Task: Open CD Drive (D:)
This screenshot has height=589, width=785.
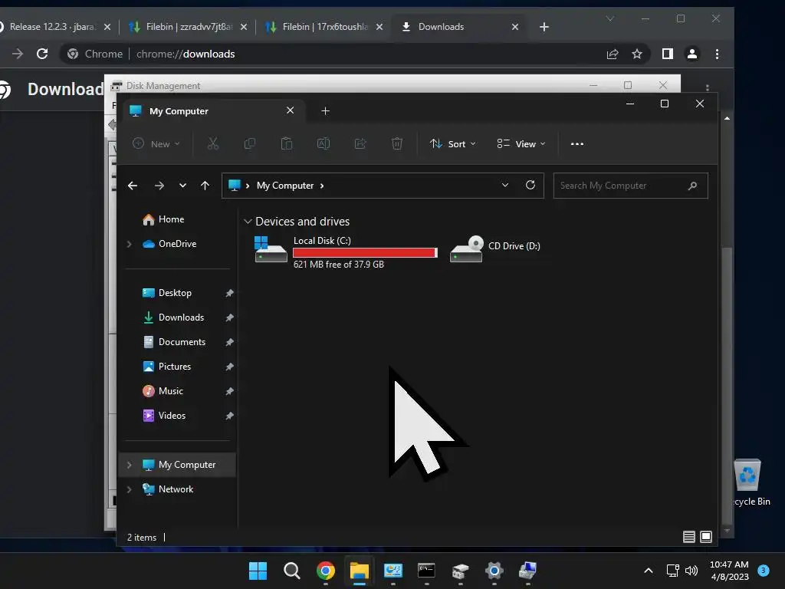Action: click(494, 248)
